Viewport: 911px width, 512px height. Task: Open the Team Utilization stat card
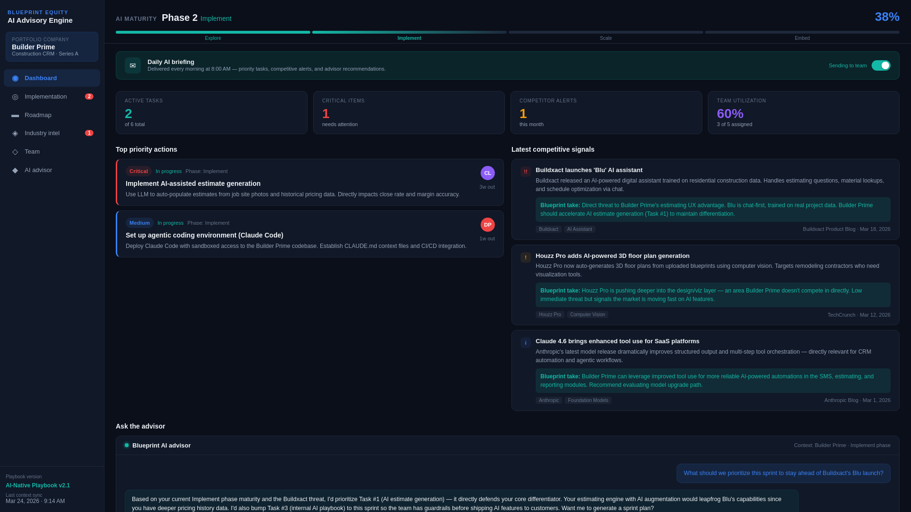tap(804, 112)
